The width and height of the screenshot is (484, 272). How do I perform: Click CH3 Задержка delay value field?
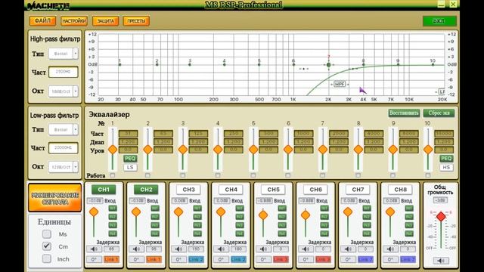pos(196,249)
